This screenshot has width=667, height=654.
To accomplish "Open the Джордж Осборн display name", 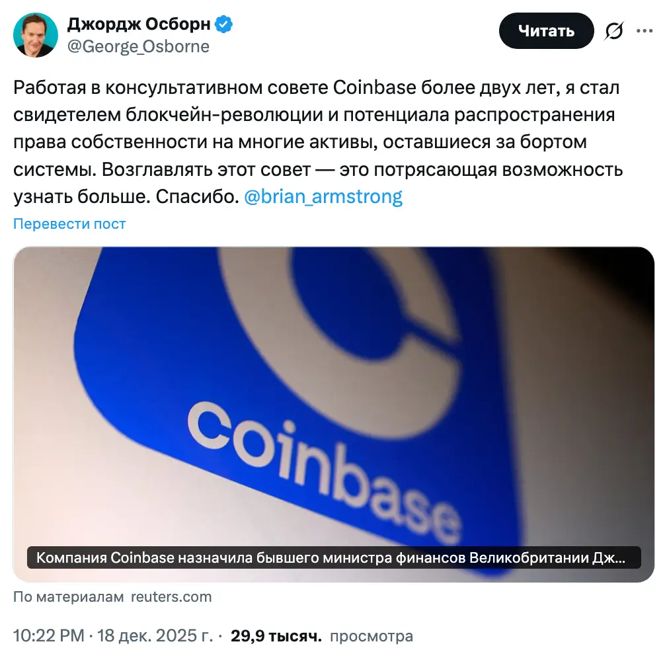I will click(139, 24).
